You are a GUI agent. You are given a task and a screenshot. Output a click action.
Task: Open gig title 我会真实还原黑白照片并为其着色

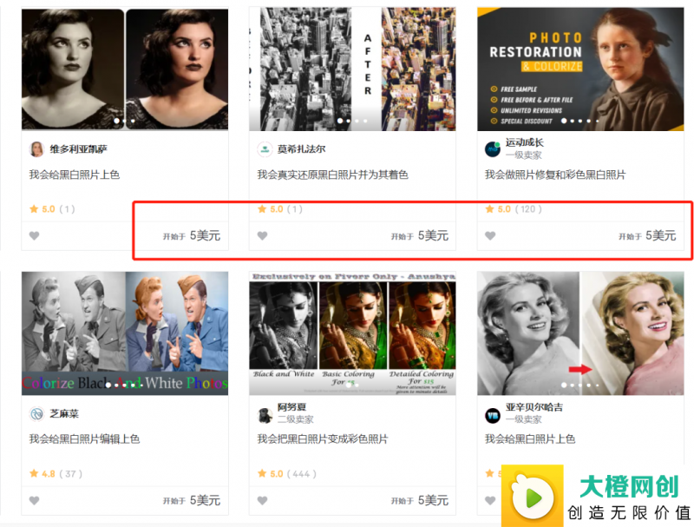333,175
